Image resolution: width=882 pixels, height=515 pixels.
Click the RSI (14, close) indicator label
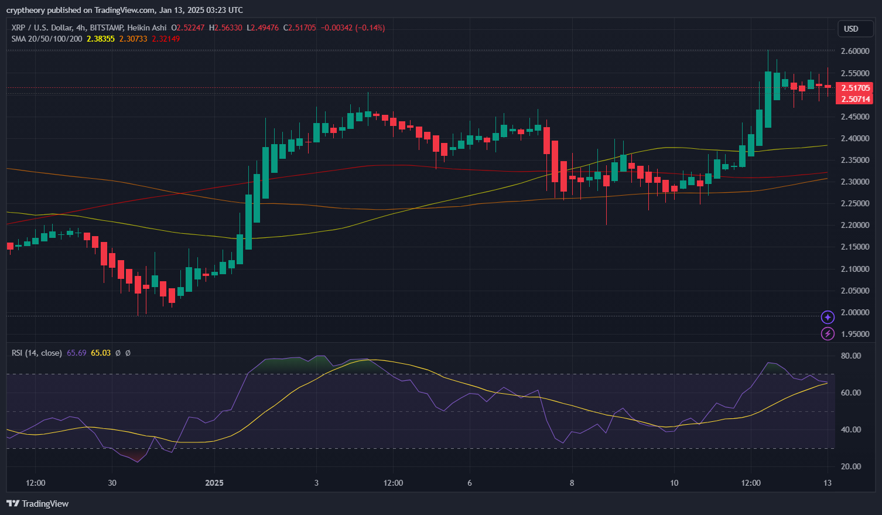click(x=37, y=353)
